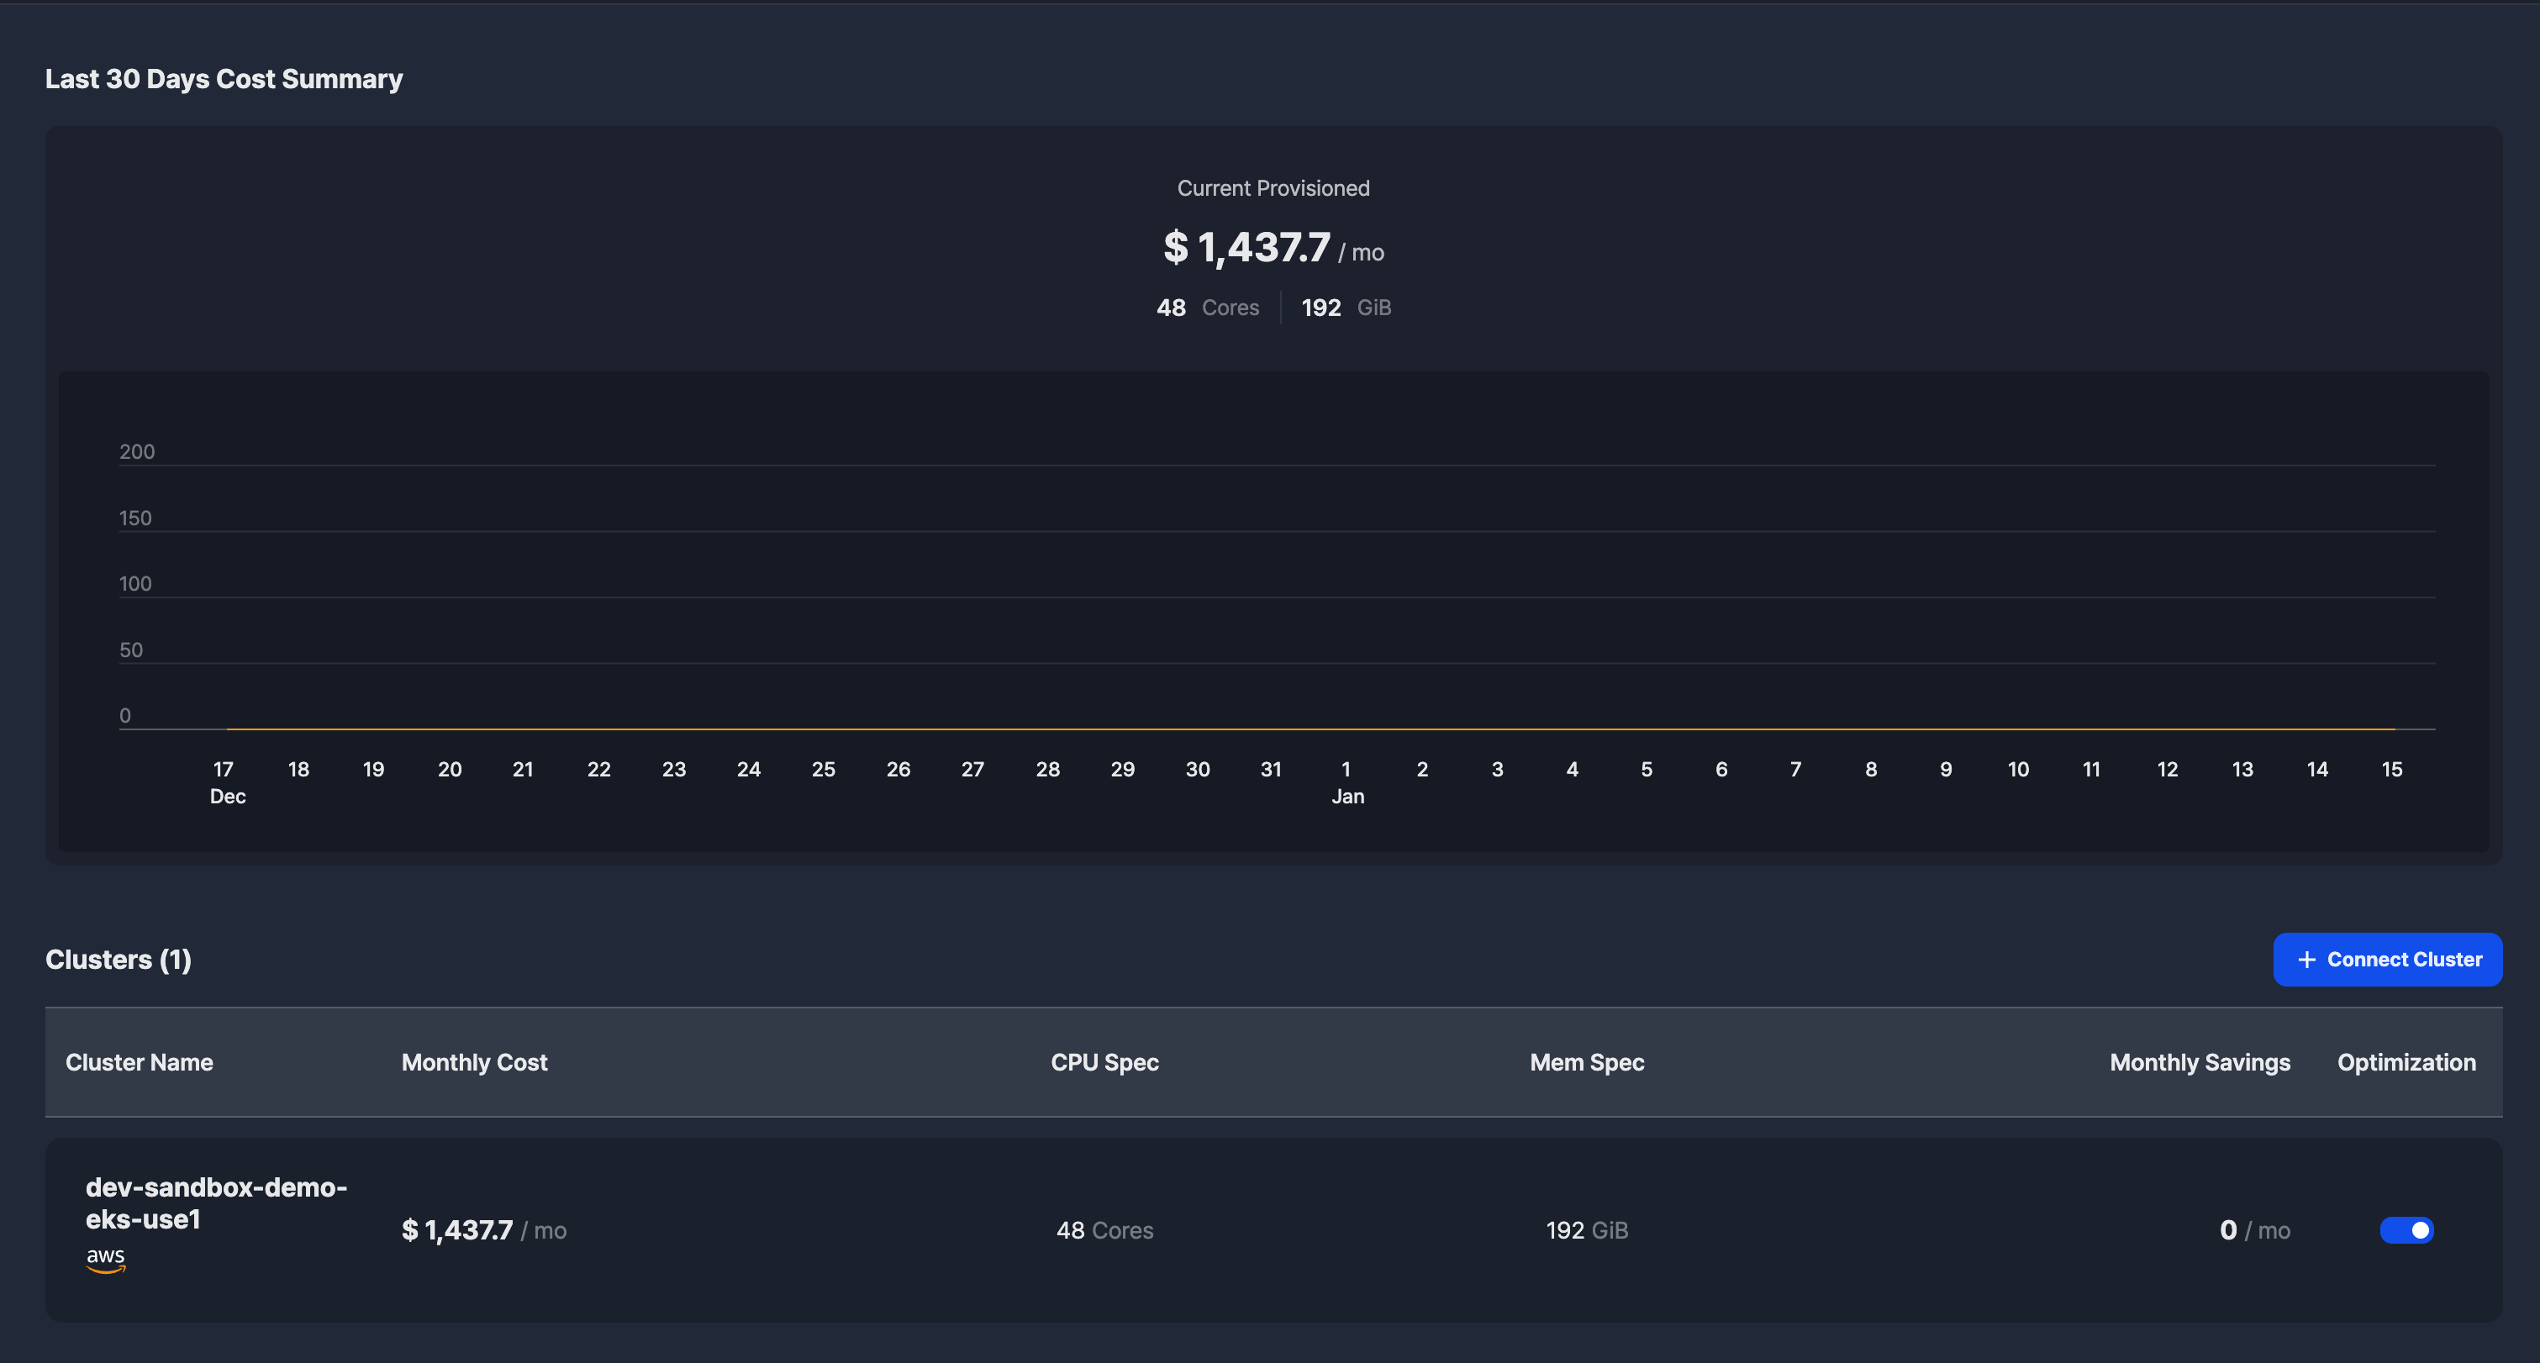The width and height of the screenshot is (2540, 1363).
Task: Click the Monthly Savings column header
Action: tap(2199, 1062)
